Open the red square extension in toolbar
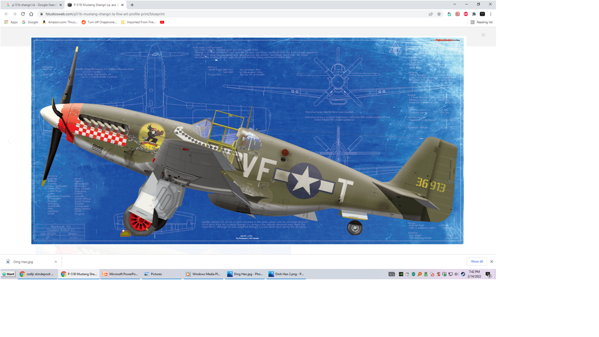This screenshot has width=599, height=337. tap(457, 14)
